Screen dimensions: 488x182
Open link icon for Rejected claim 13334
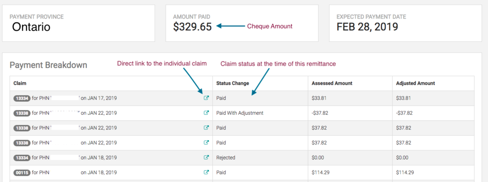[206, 158]
